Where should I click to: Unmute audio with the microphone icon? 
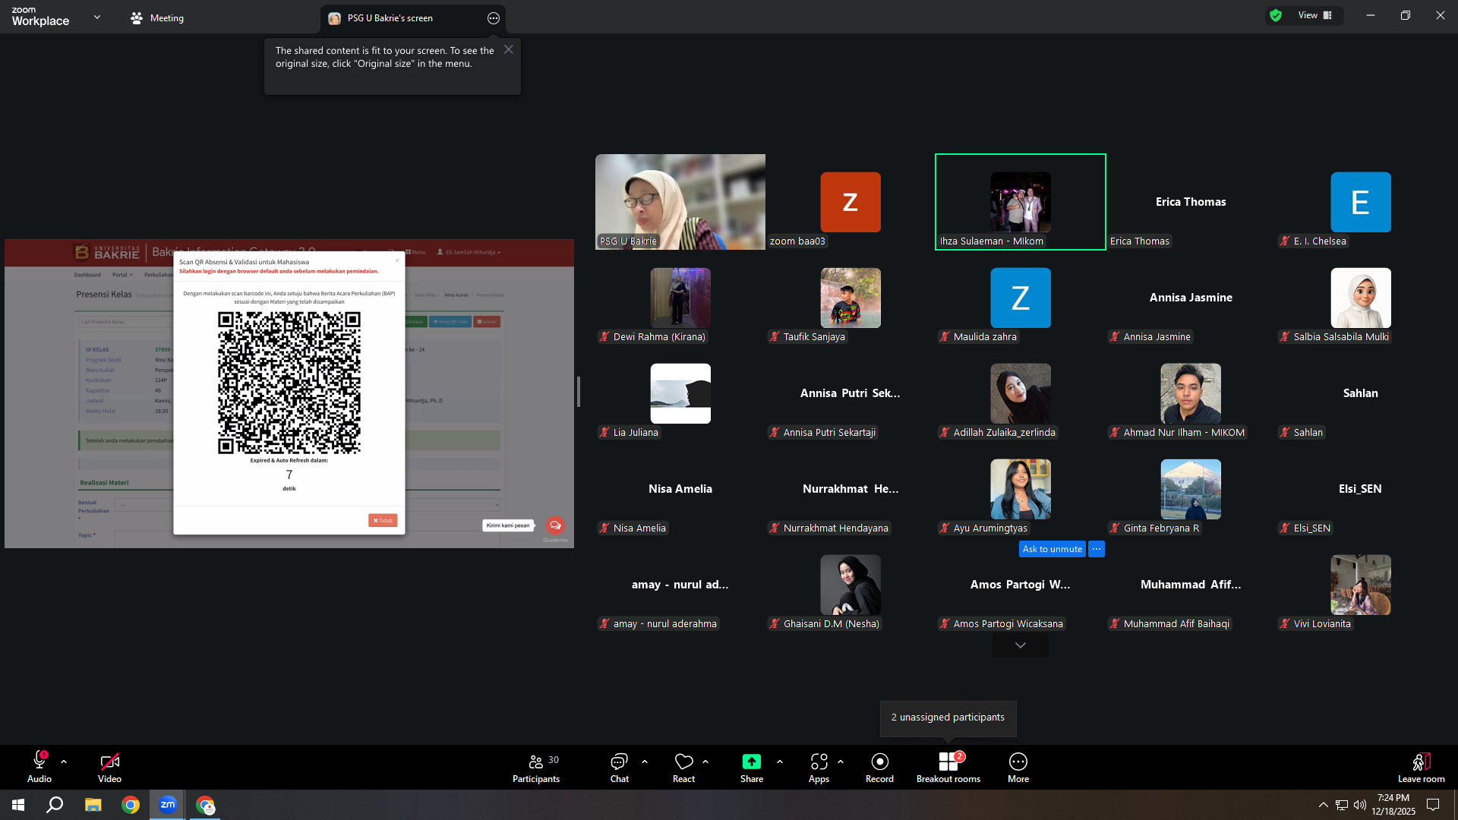coord(39,767)
